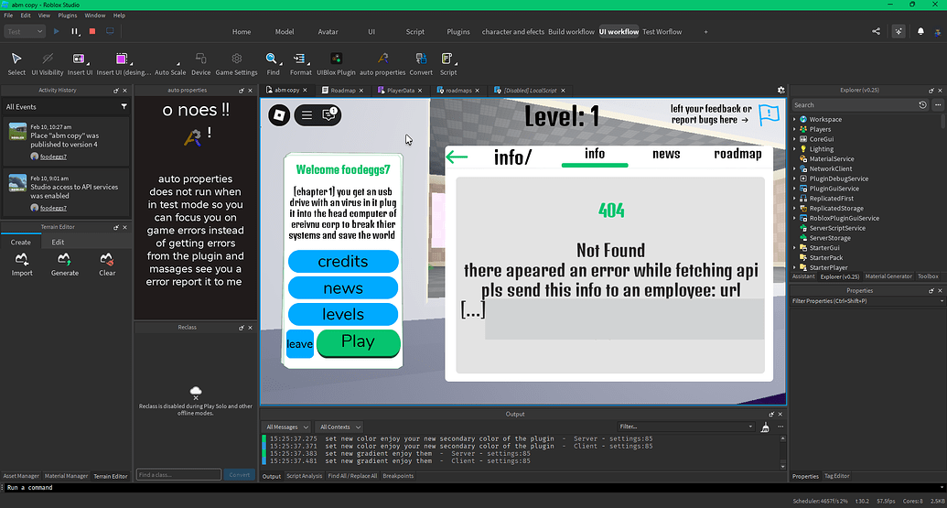Screen dimensions: 947x508
Task: Open the Script tool
Action: pos(447,63)
